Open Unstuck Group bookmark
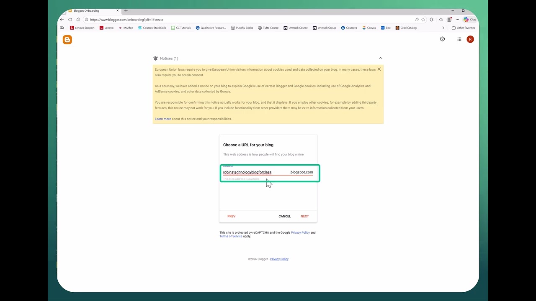 [325, 28]
